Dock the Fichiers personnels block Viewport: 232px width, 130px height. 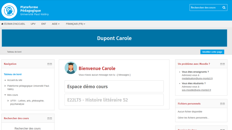(x=224, y=104)
